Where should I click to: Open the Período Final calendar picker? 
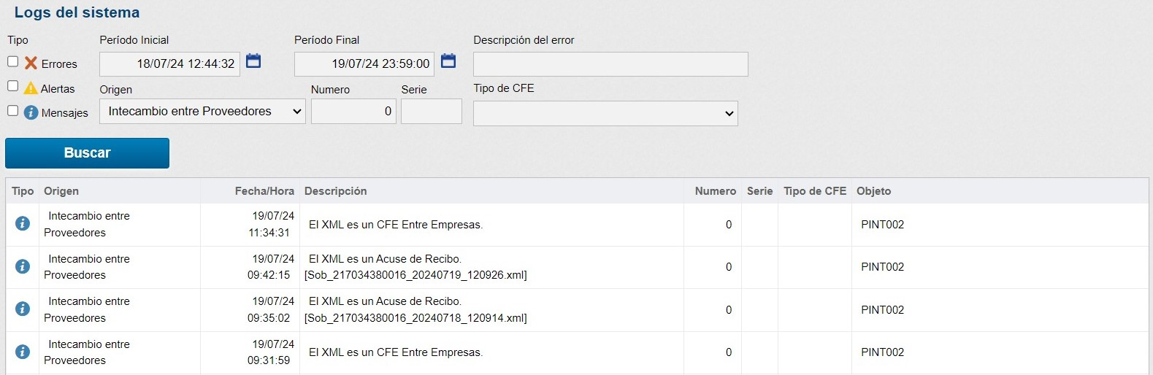[x=448, y=61]
